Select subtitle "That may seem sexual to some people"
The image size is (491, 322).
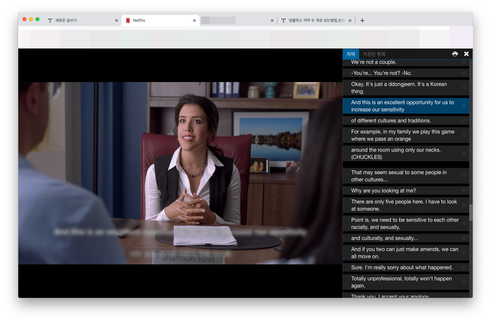[406, 176]
